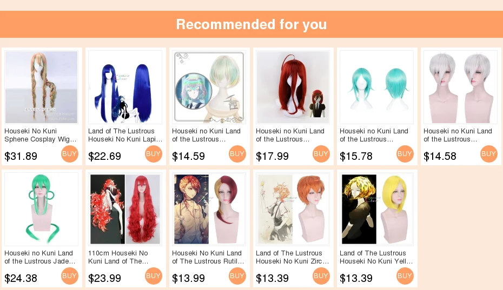Click BUY button for the $22.69 Lapis wig
This screenshot has width=503, height=290.
pyautogui.click(x=154, y=154)
